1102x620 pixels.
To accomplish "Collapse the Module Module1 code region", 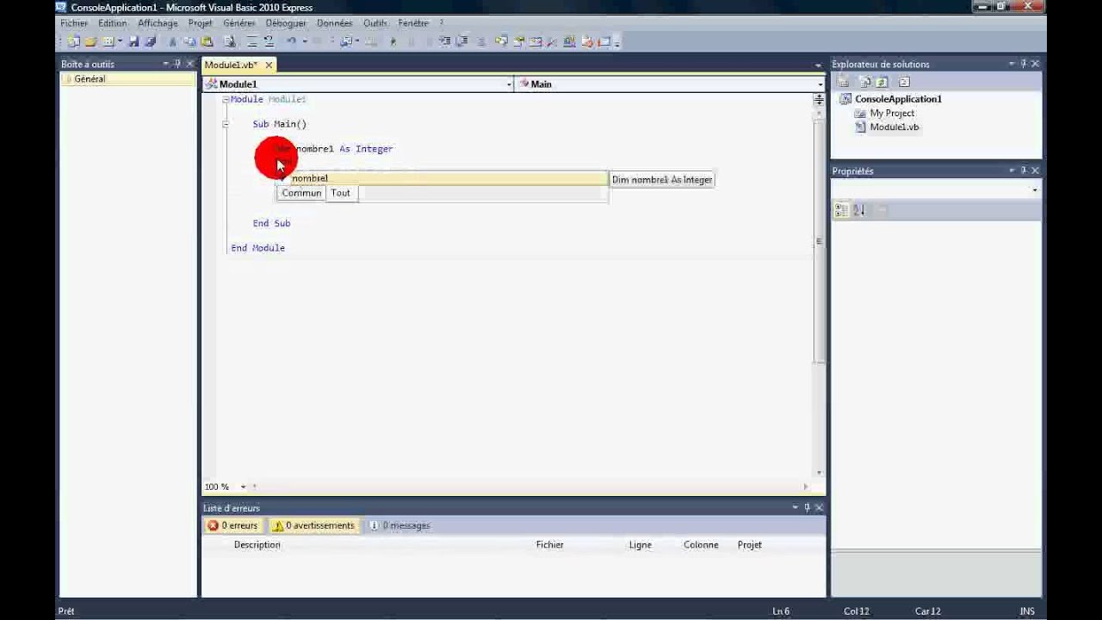I will [x=226, y=100].
